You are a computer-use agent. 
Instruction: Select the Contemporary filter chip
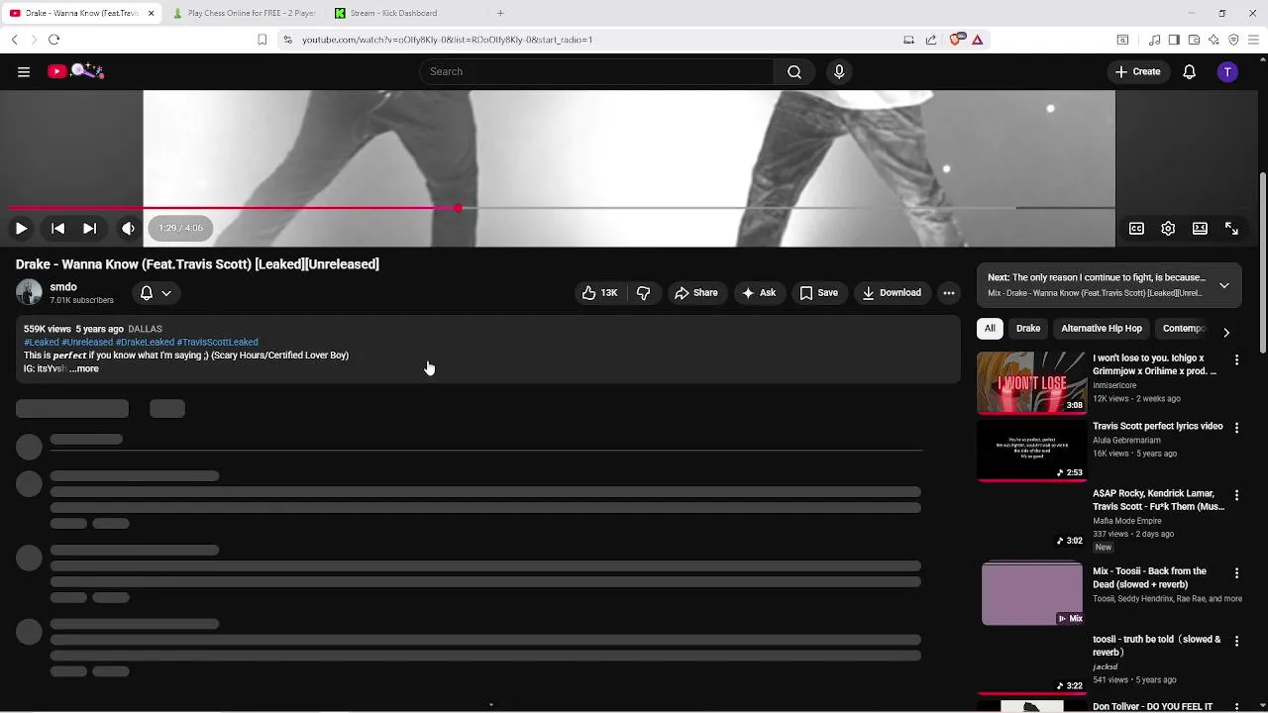tap(1184, 329)
